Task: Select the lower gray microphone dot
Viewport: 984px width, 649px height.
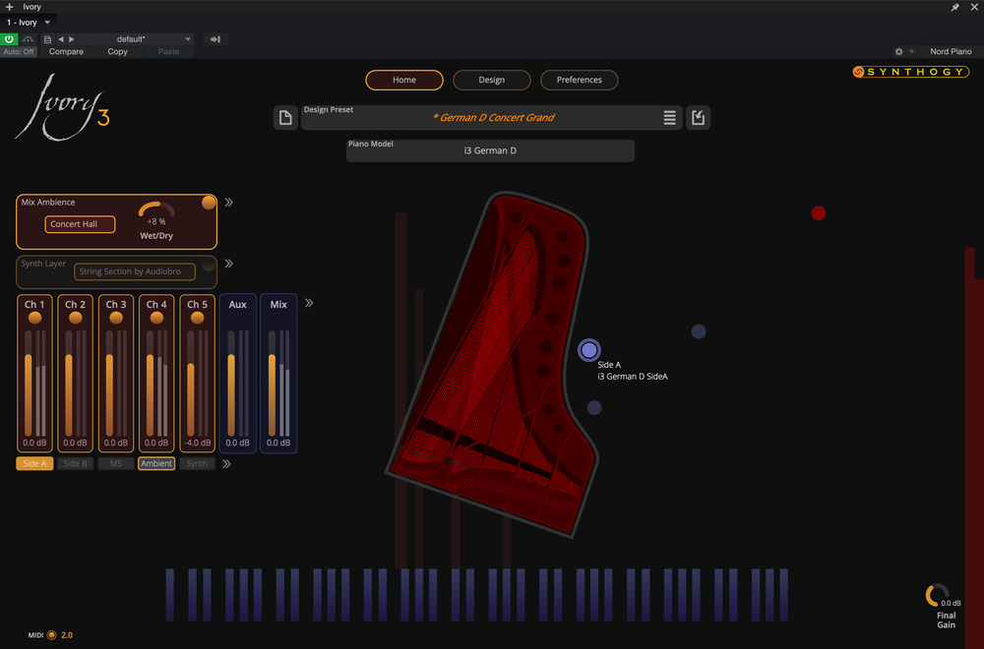Action: coord(594,407)
